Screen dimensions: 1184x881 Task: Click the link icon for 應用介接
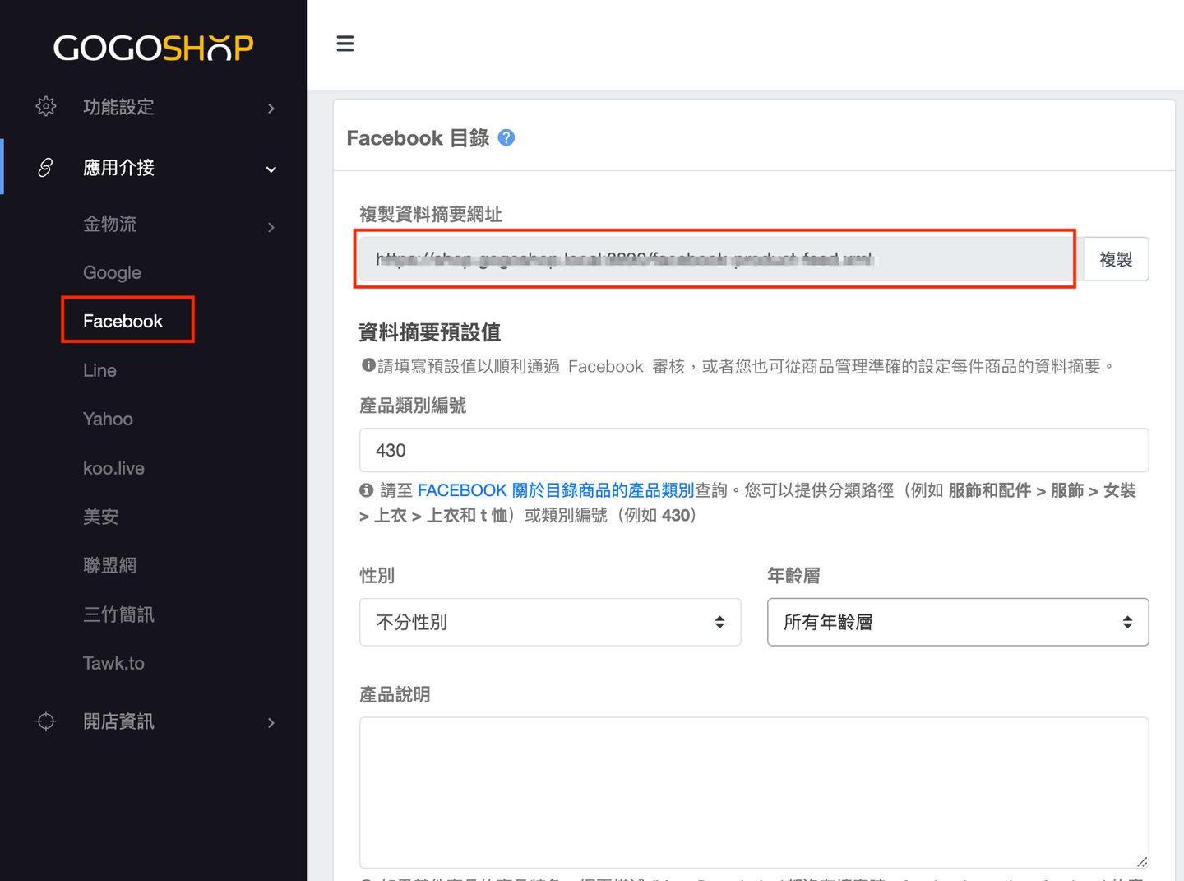[46, 168]
